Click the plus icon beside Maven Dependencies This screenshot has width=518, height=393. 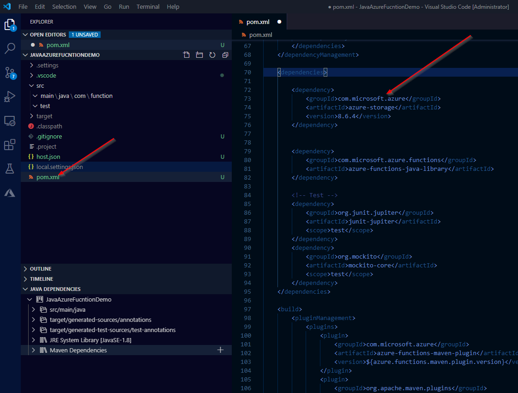click(220, 350)
